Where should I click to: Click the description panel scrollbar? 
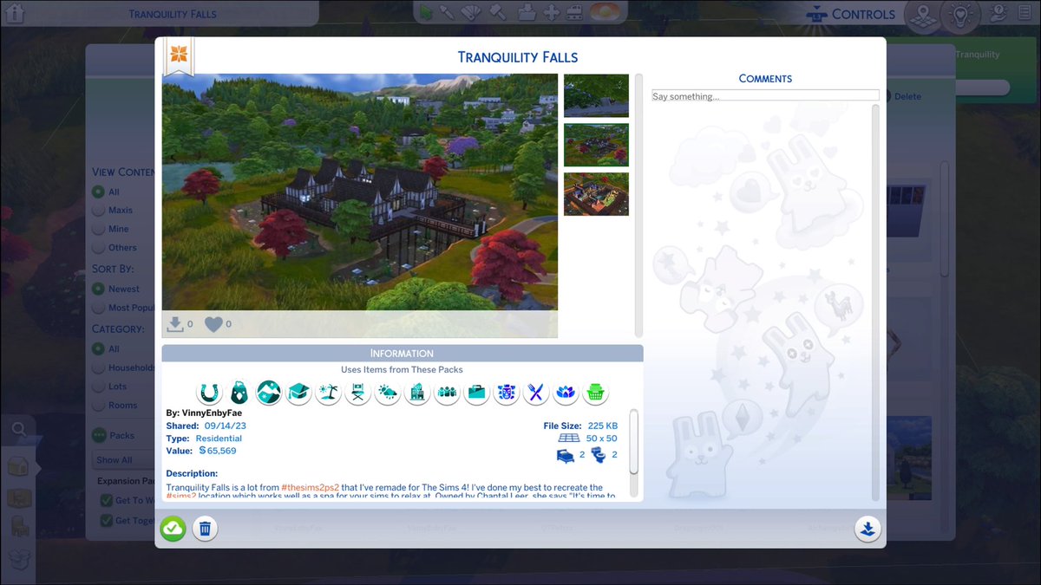(633, 442)
